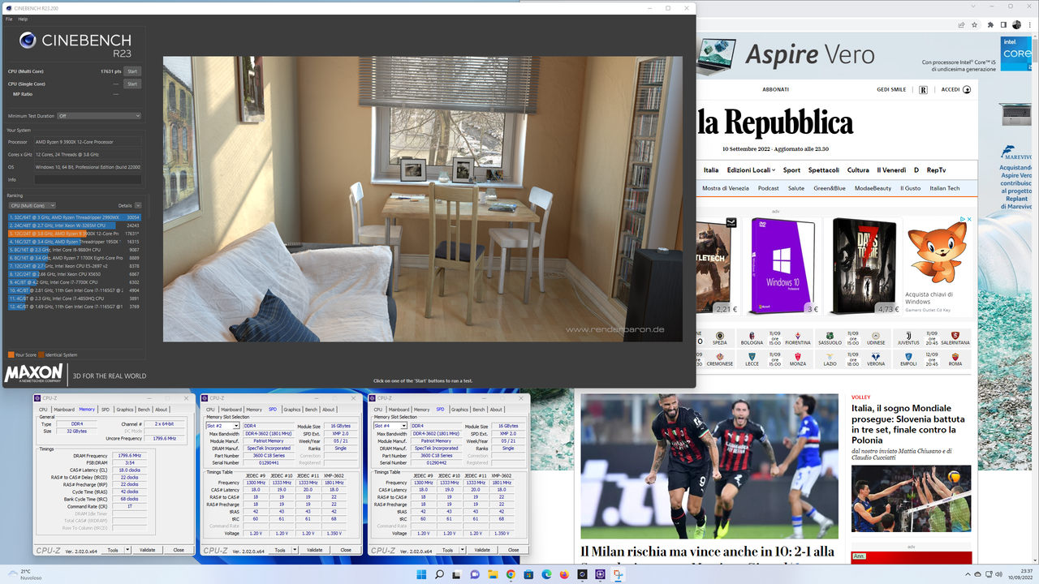
Task: Click Validate in Slot #2 CPU-Z window
Action: pyautogui.click(x=314, y=550)
